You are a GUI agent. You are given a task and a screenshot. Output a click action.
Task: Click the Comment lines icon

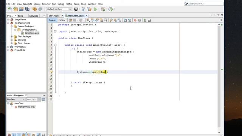(145, 20)
